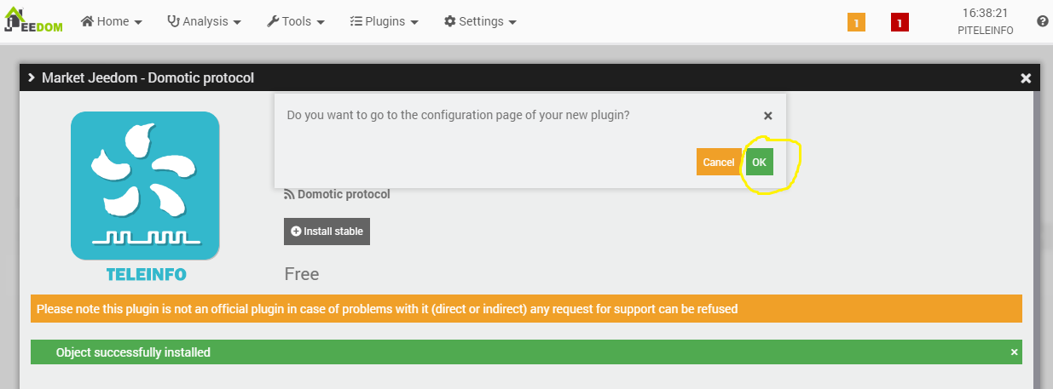Click the help question mark icon

pyautogui.click(x=1042, y=21)
